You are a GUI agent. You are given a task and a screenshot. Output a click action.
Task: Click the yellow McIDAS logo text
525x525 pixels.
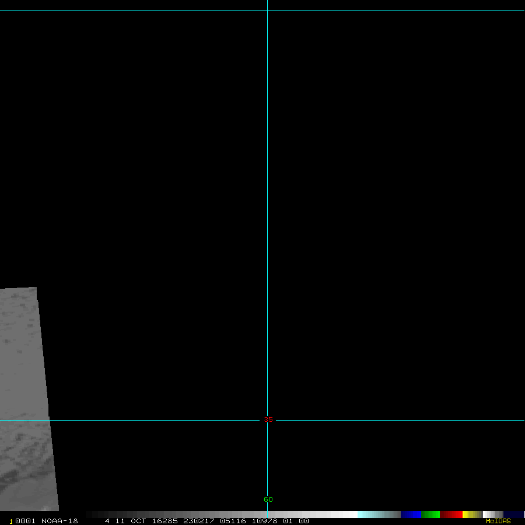pos(498,521)
